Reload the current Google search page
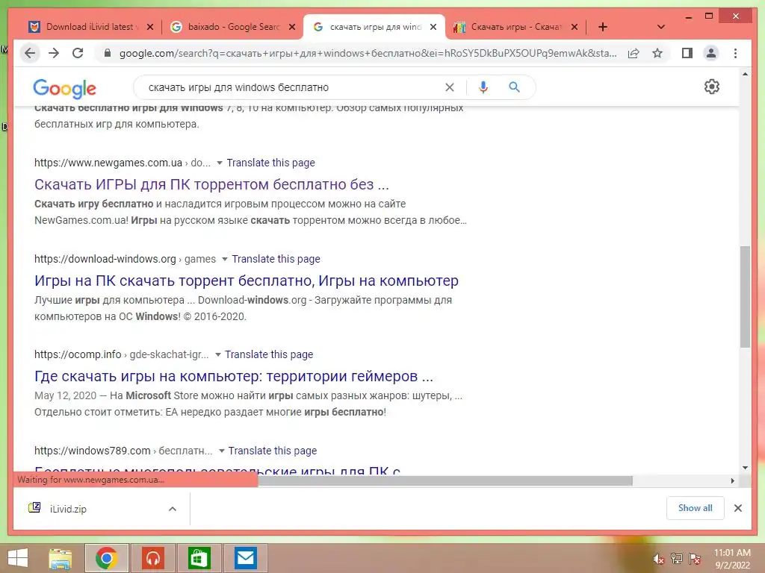 [78, 53]
